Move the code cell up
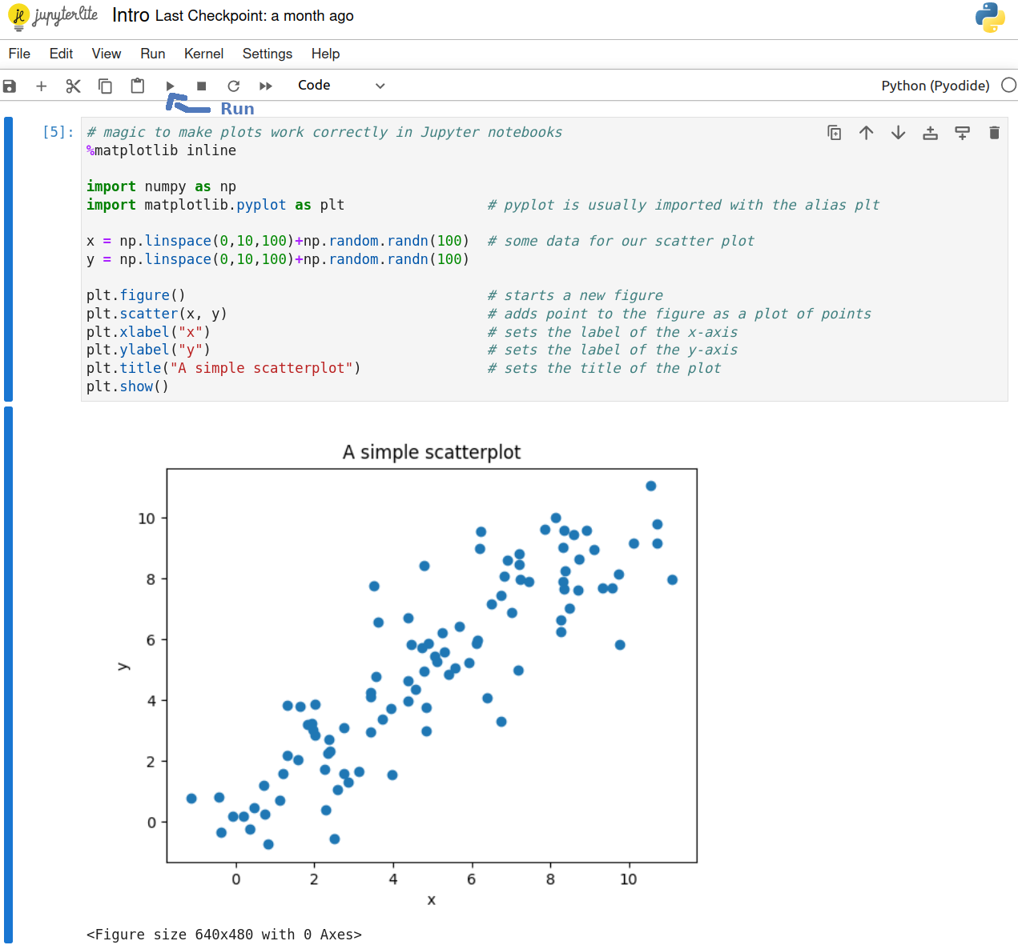Image resolution: width=1018 pixels, height=945 pixels. pos(866,133)
